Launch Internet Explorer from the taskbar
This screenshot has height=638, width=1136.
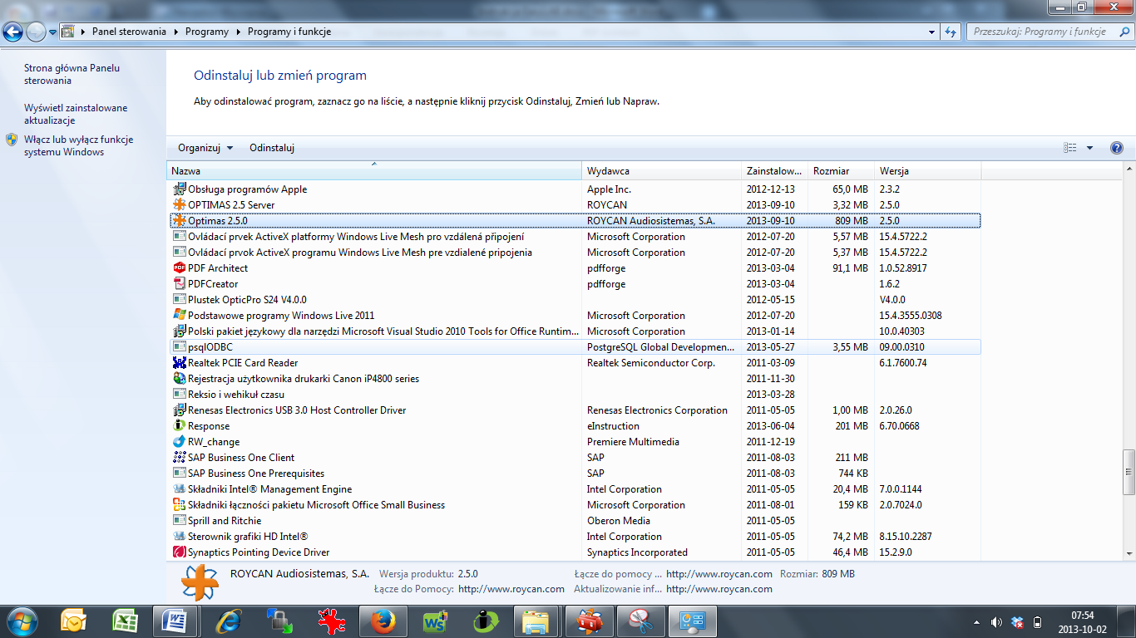[228, 621]
